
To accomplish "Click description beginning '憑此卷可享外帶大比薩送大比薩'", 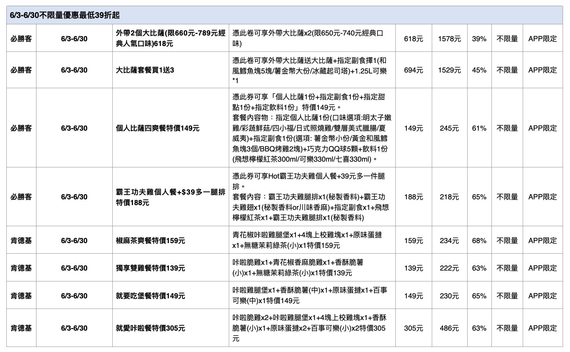I will coord(310,70).
